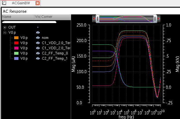
Task: Toggle visibility of the V0:p group
Action: pyautogui.click(x=38, y=33)
